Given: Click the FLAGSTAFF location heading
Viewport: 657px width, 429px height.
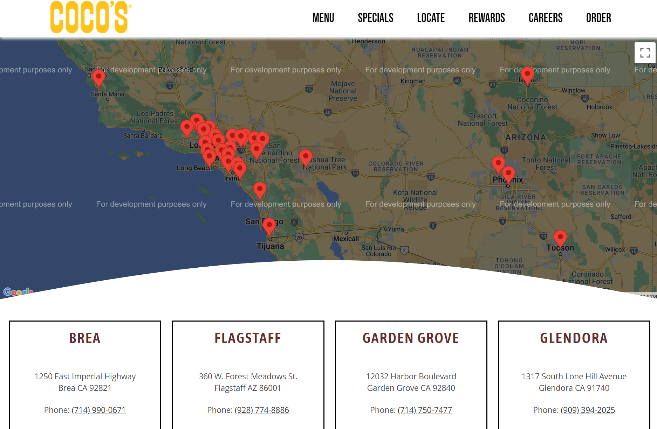Looking at the screenshot, I should coord(248,338).
